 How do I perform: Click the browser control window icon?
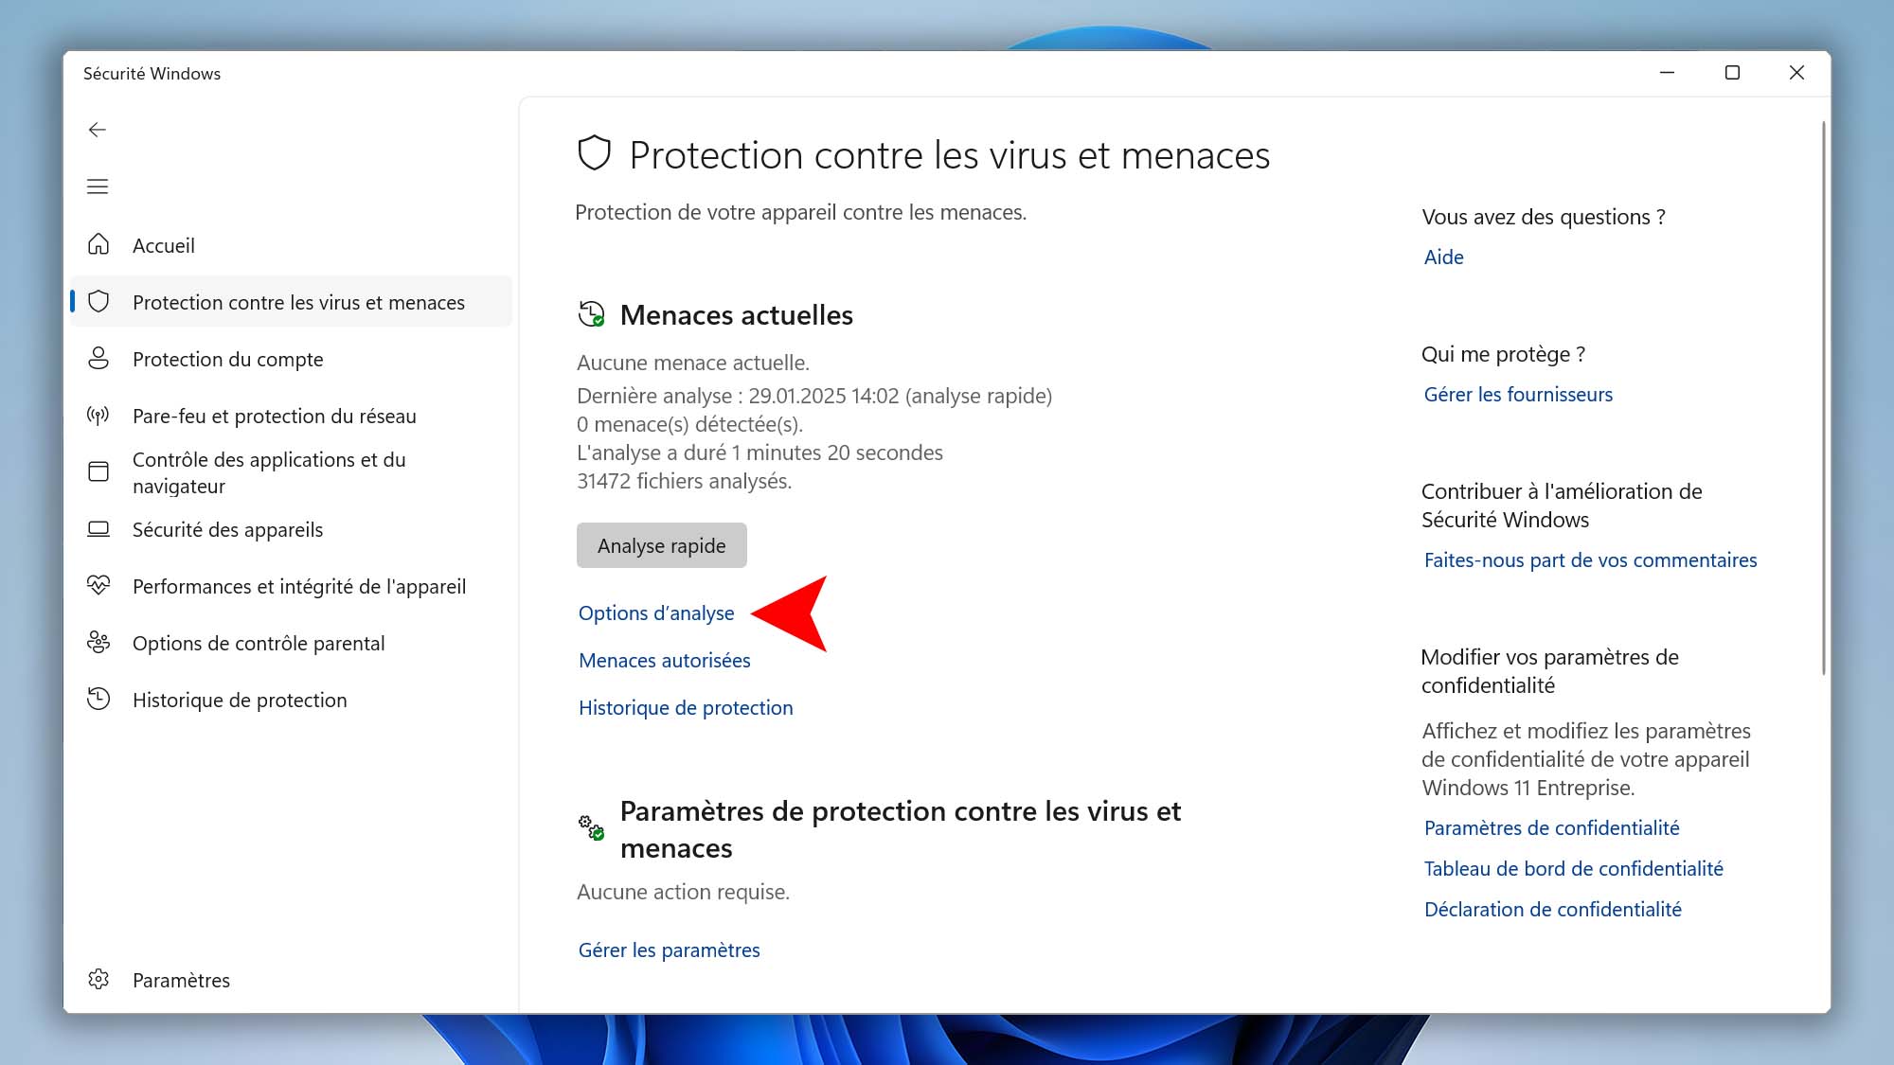(98, 471)
